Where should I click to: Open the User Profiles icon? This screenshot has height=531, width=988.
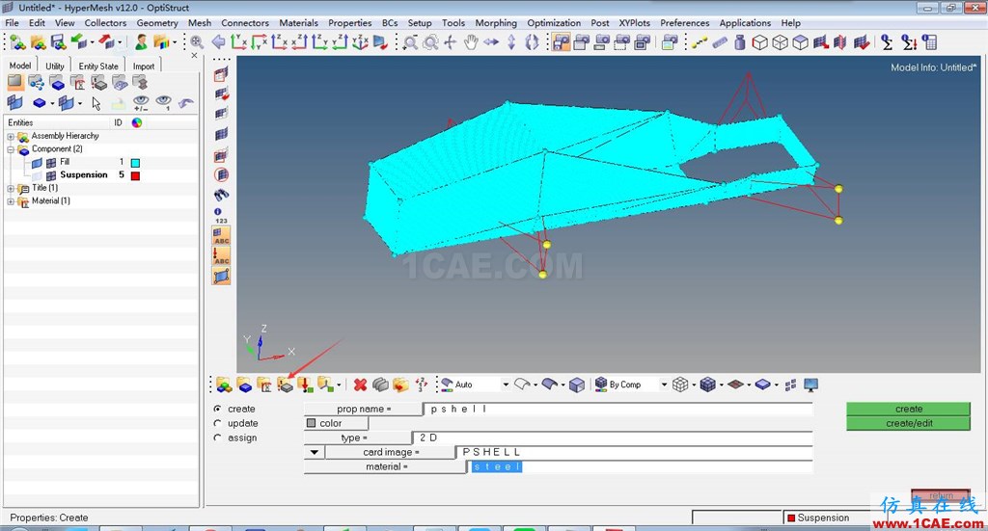(x=142, y=42)
